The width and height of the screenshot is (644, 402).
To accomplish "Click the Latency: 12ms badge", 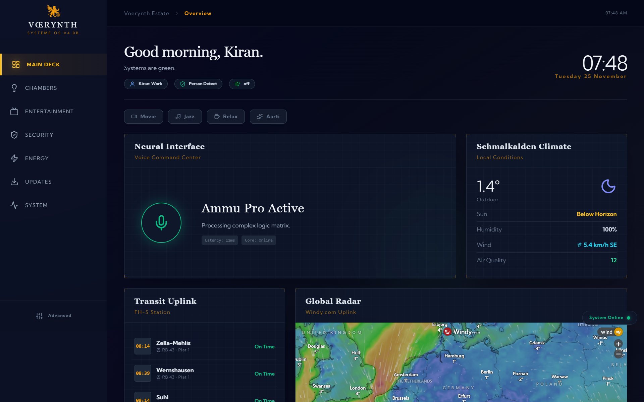I will pos(220,240).
